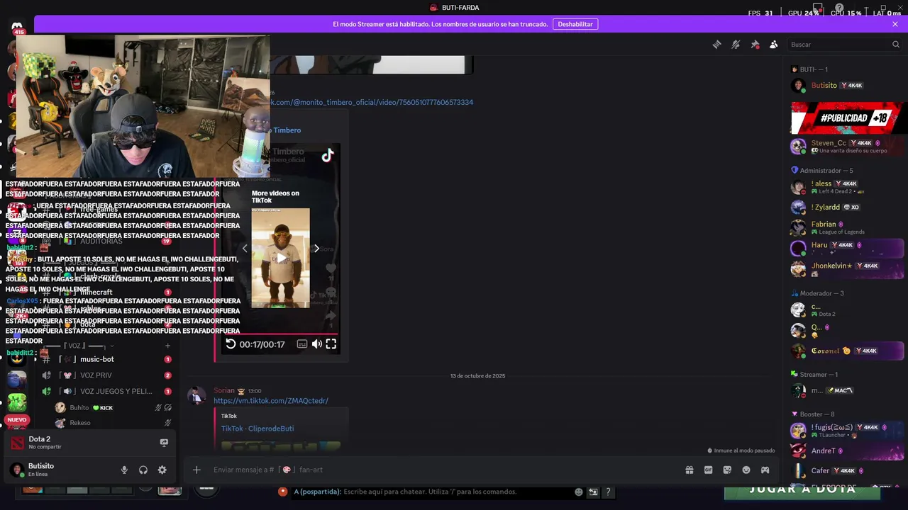This screenshot has height=510, width=908.
Task: Open the music-bot text channel
Action: (x=106, y=359)
